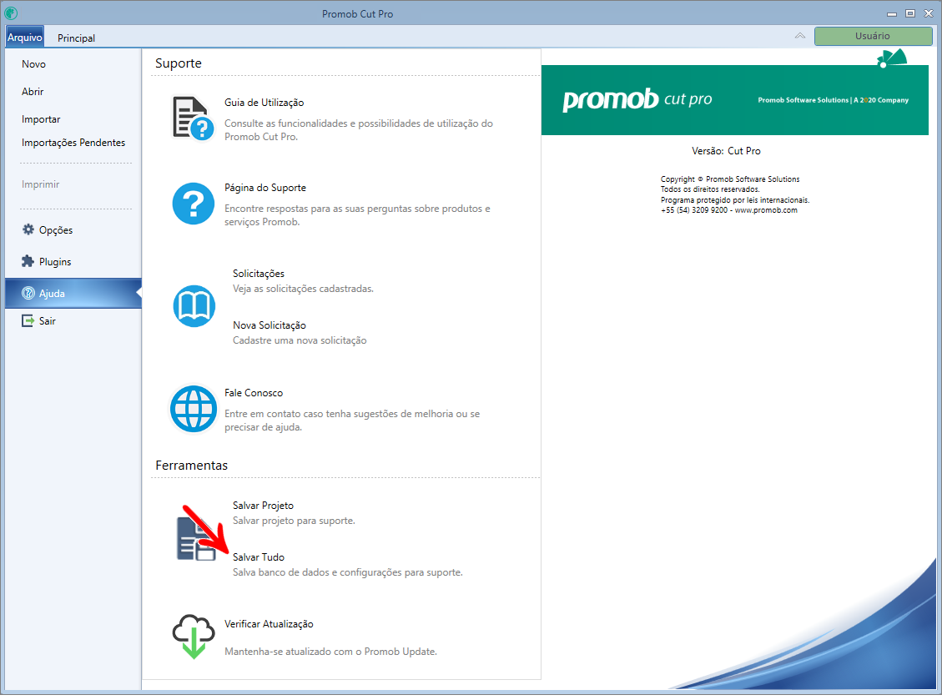Select the Ajuda menu item
942x700 pixels.
click(73, 293)
